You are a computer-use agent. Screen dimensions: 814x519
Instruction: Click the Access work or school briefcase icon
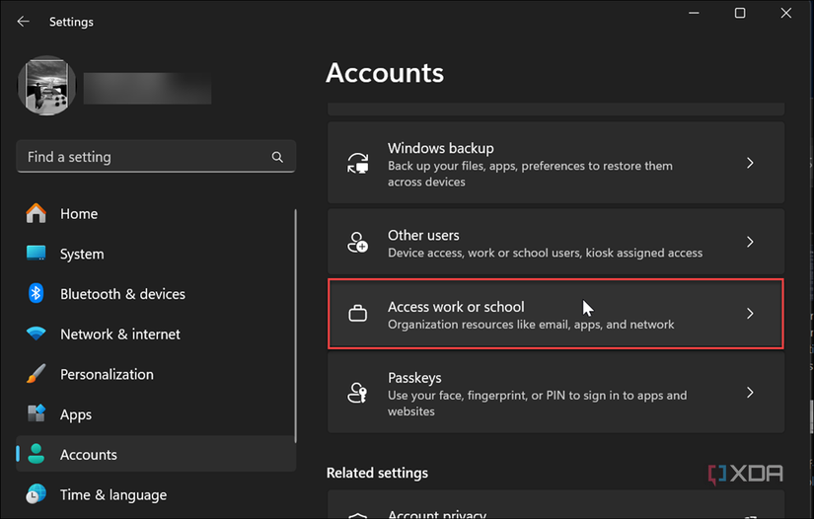[358, 315]
